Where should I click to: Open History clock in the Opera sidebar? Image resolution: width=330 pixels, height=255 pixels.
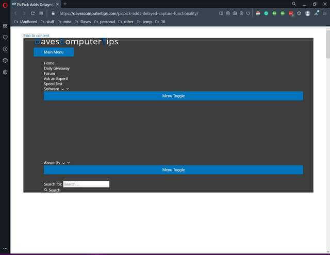(5, 49)
